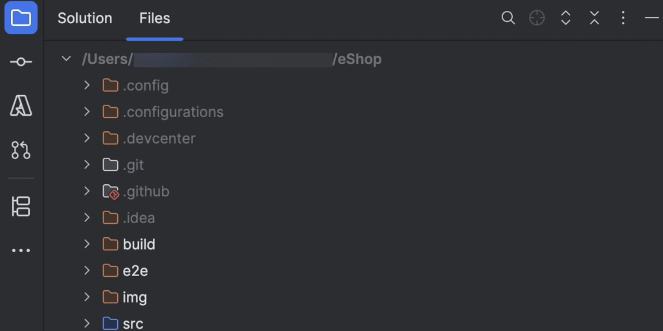Image resolution: width=663 pixels, height=331 pixels.
Task: Switch to the Solution tab
Action: pyautogui.click(x=85, y=18)
